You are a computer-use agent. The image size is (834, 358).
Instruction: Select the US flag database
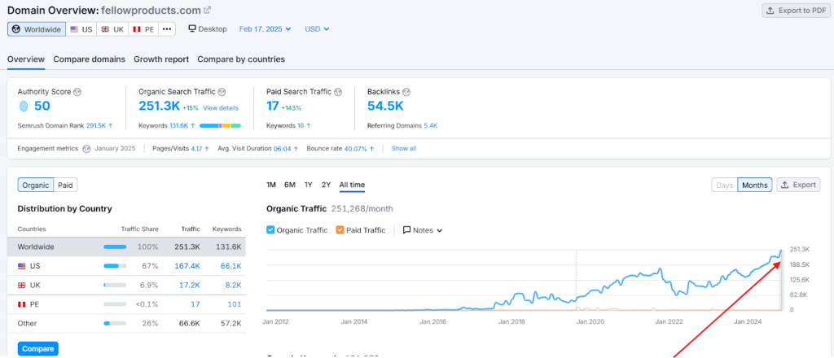[81, 29]
